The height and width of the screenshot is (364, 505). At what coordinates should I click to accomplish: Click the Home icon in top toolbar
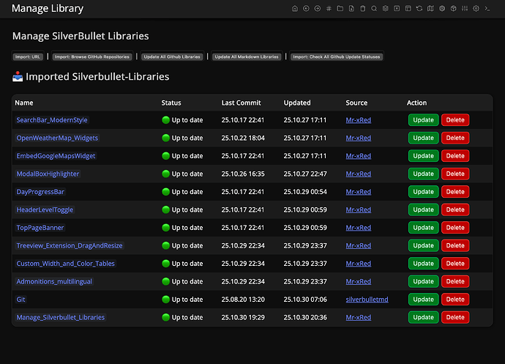[295, 9]
